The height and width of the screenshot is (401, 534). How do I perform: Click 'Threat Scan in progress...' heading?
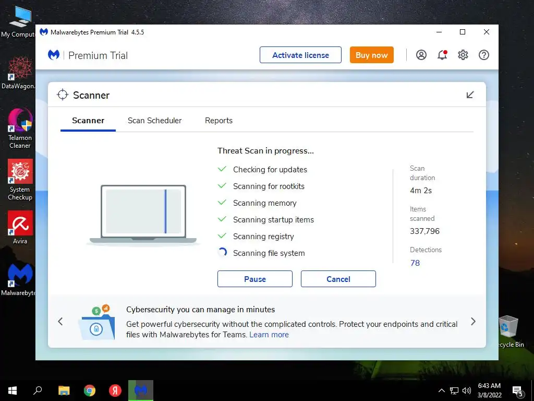pyautogui.click(x=265, y=151)
